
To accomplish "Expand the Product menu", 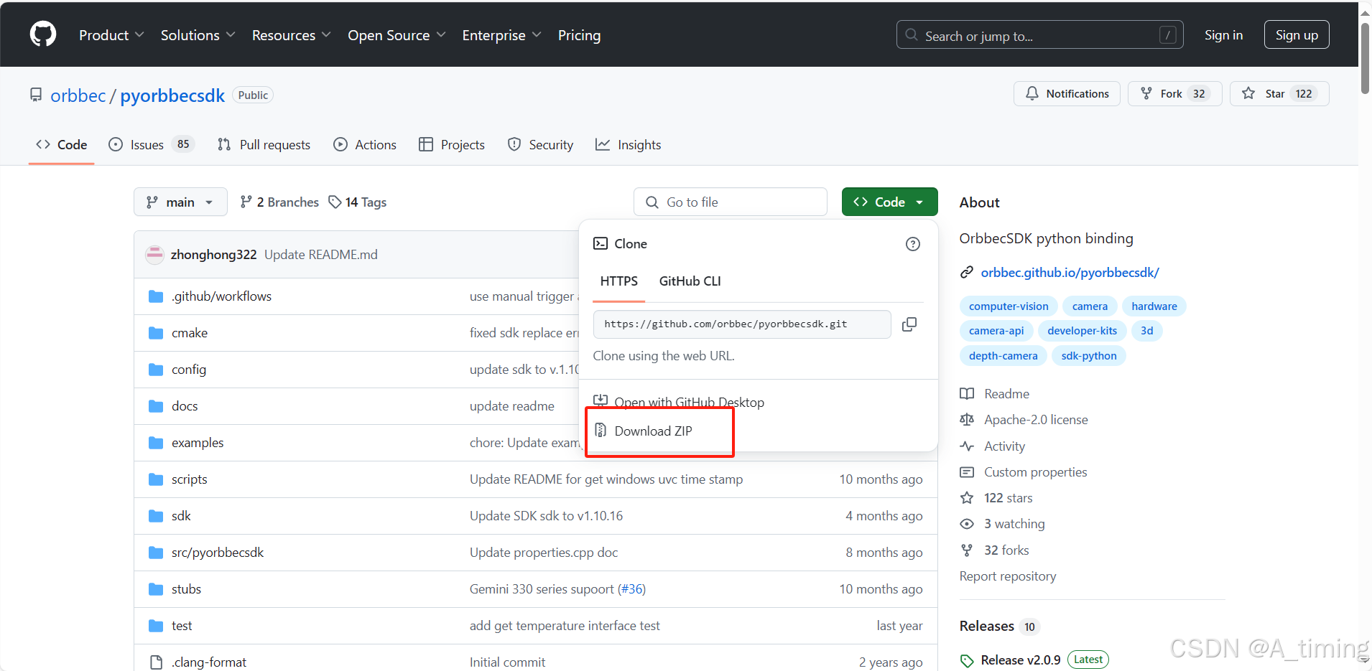I will (111, 35).
